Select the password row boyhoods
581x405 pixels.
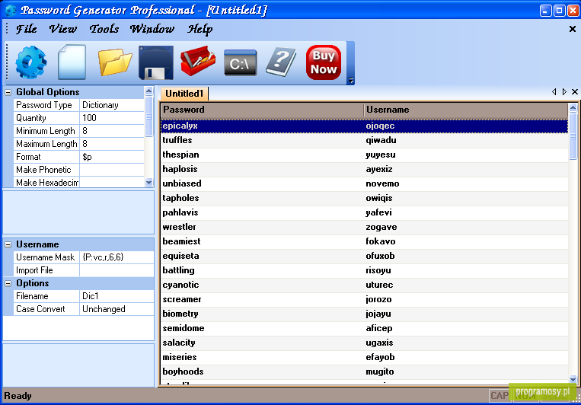[364, 372]
